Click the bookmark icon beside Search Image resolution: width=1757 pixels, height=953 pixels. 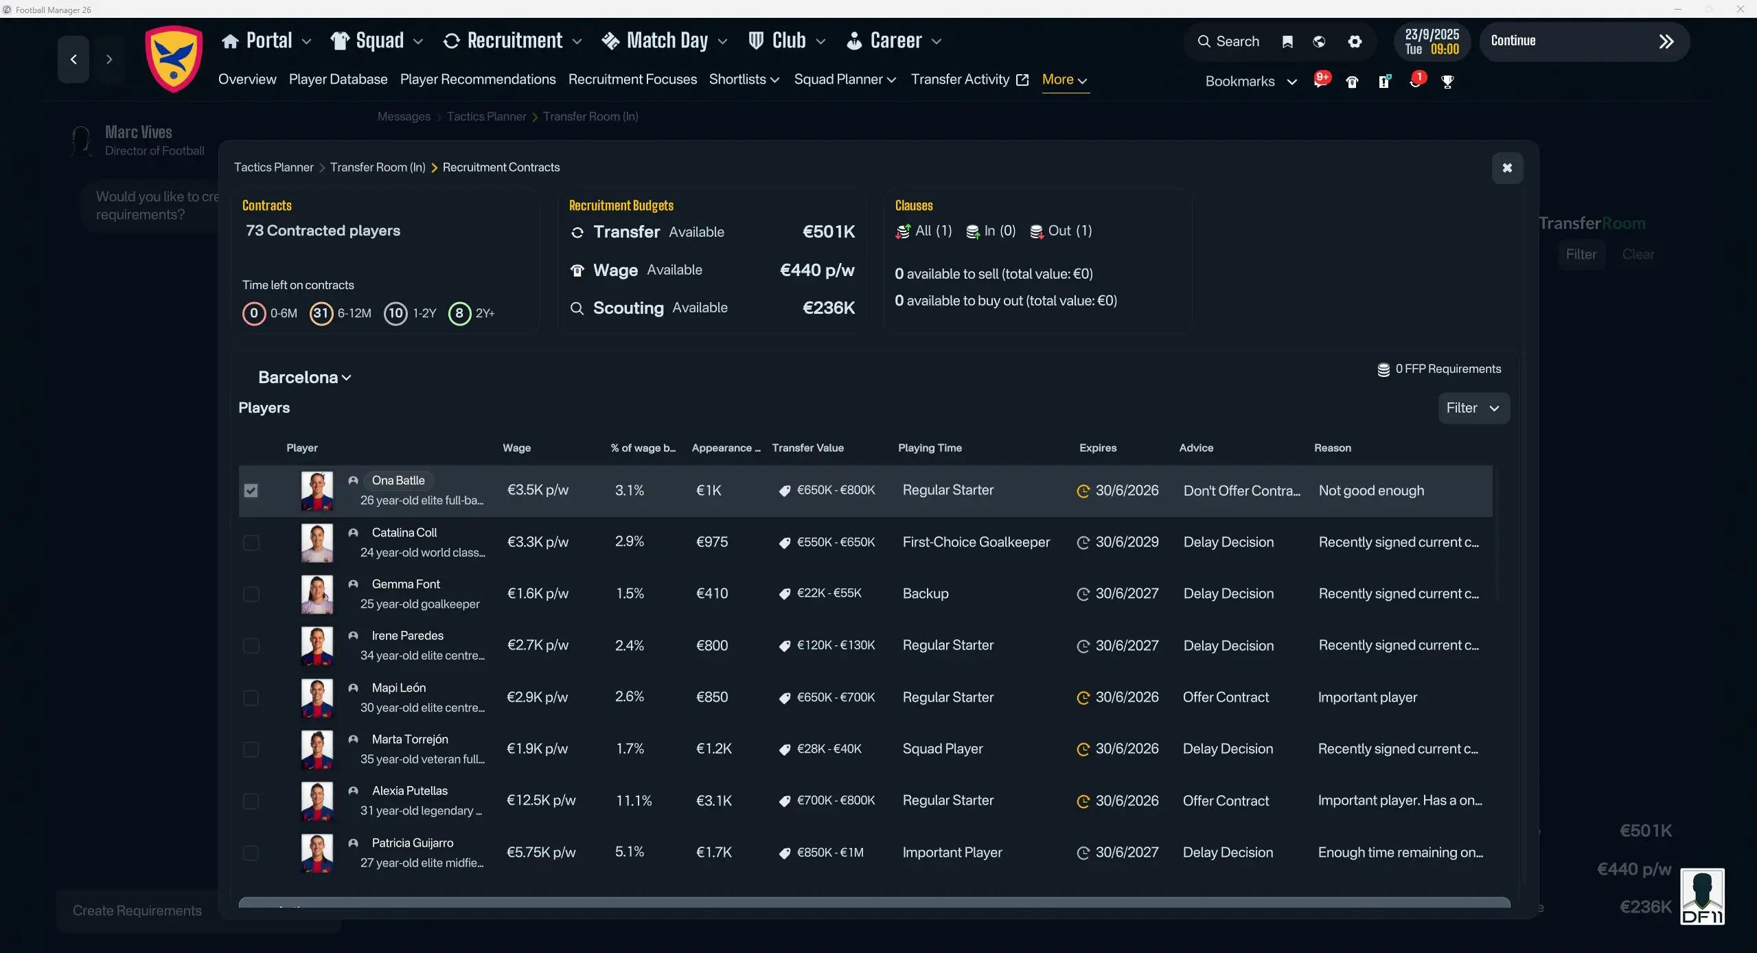1287,42
